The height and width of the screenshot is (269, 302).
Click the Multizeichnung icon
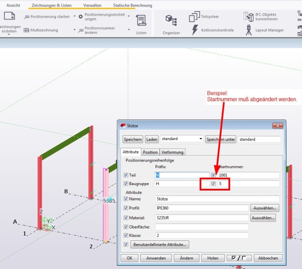click(26, 30)
